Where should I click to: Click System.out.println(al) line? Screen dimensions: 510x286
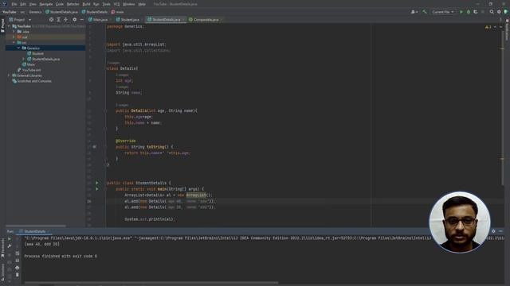click(149, 219)
